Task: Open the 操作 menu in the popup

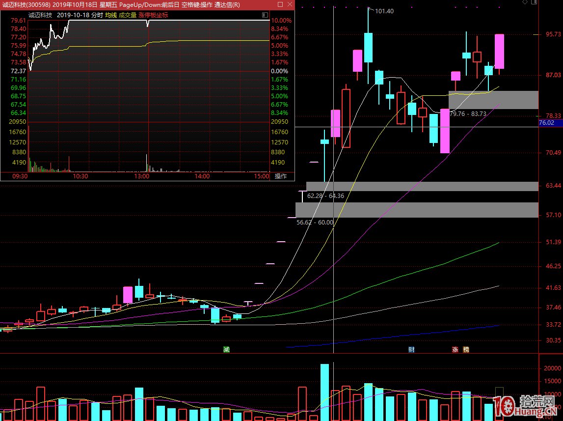Action: [281, 176]
